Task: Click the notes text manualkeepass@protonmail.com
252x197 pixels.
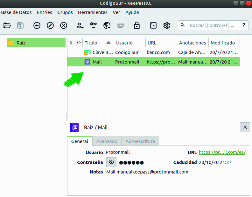Action: (x=152, y=172)
